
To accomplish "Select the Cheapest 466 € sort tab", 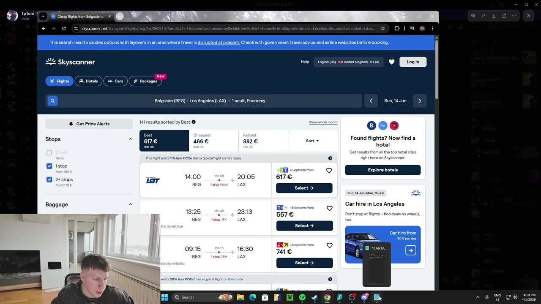I will [x=213, y=141].
